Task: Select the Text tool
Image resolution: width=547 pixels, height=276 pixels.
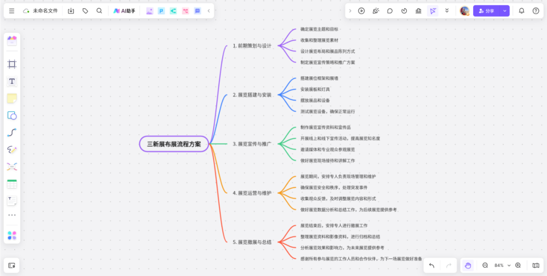Action: coord(12,81)
